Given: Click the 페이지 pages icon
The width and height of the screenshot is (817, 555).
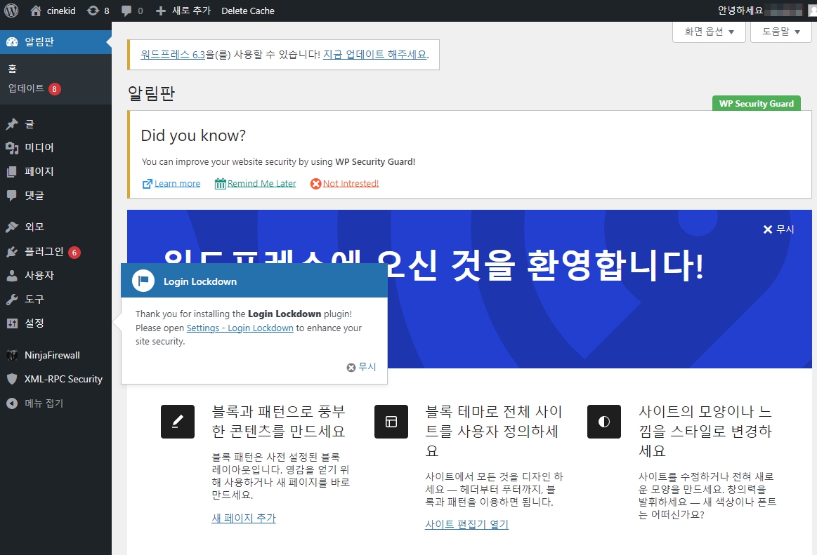Looking at the screenshot, I should (12, 172).
